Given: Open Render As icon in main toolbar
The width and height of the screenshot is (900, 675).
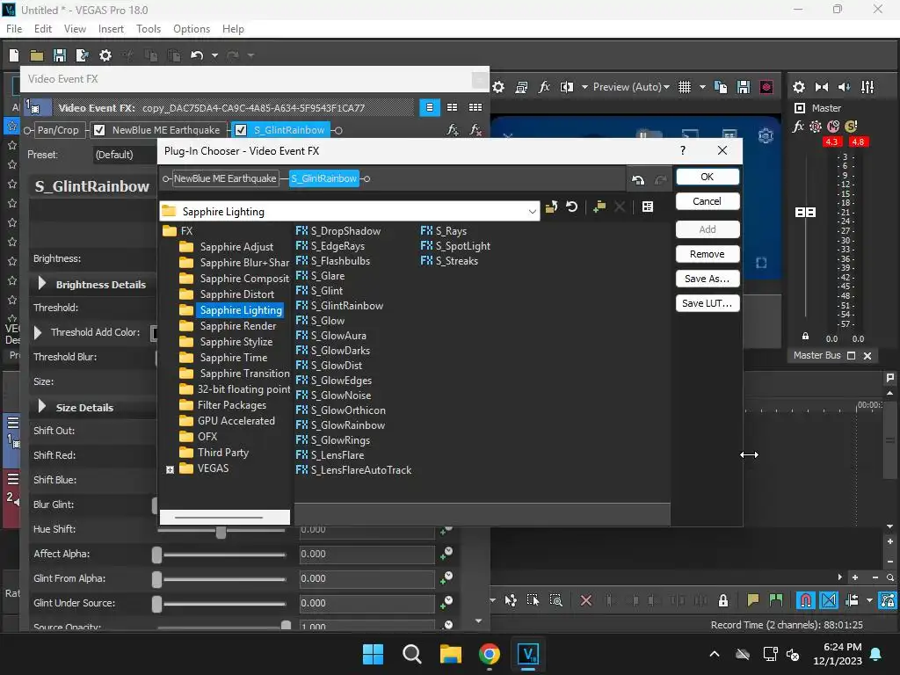Looking at the screenshot, I should pos(82,55).
